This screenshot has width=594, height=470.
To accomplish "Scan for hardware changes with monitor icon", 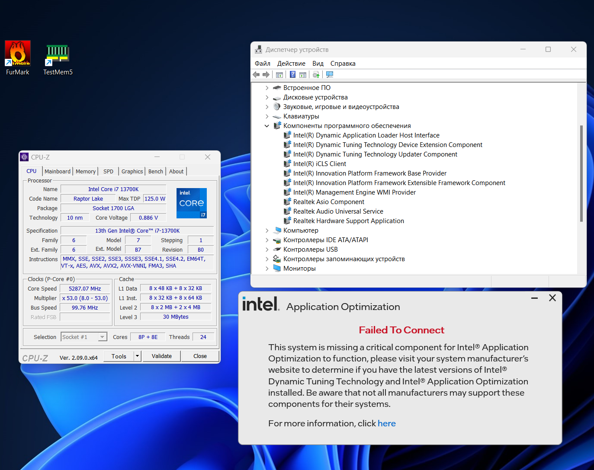I will (330, 75).
